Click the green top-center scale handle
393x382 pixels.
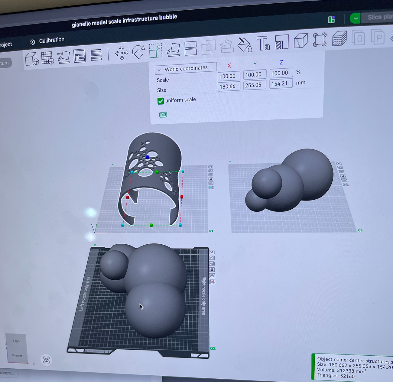[157, 172]
